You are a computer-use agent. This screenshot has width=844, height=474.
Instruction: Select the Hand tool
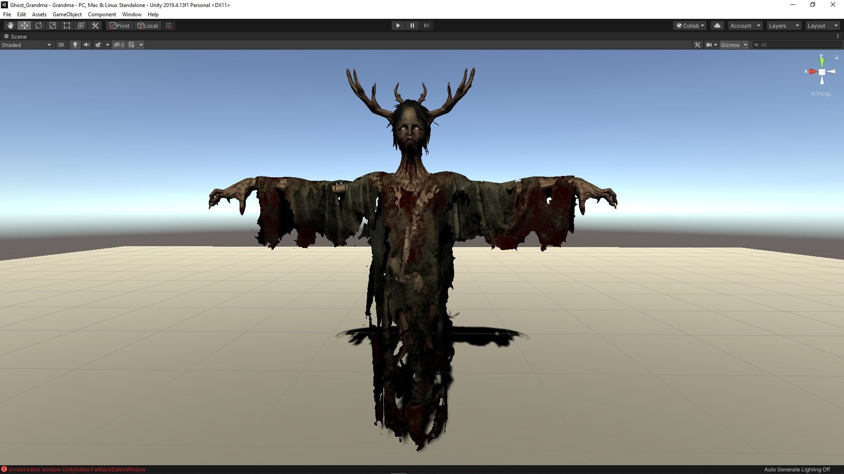click(10, 25)
